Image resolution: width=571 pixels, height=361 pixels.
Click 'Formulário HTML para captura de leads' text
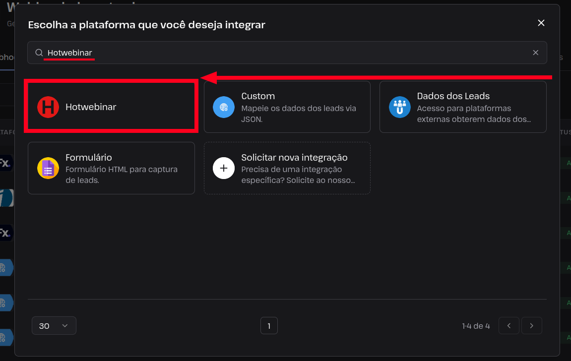point(122,175)
